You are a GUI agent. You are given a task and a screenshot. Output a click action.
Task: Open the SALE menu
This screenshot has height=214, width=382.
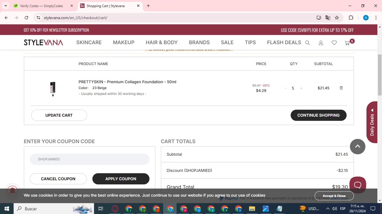[x=227, y=42]
